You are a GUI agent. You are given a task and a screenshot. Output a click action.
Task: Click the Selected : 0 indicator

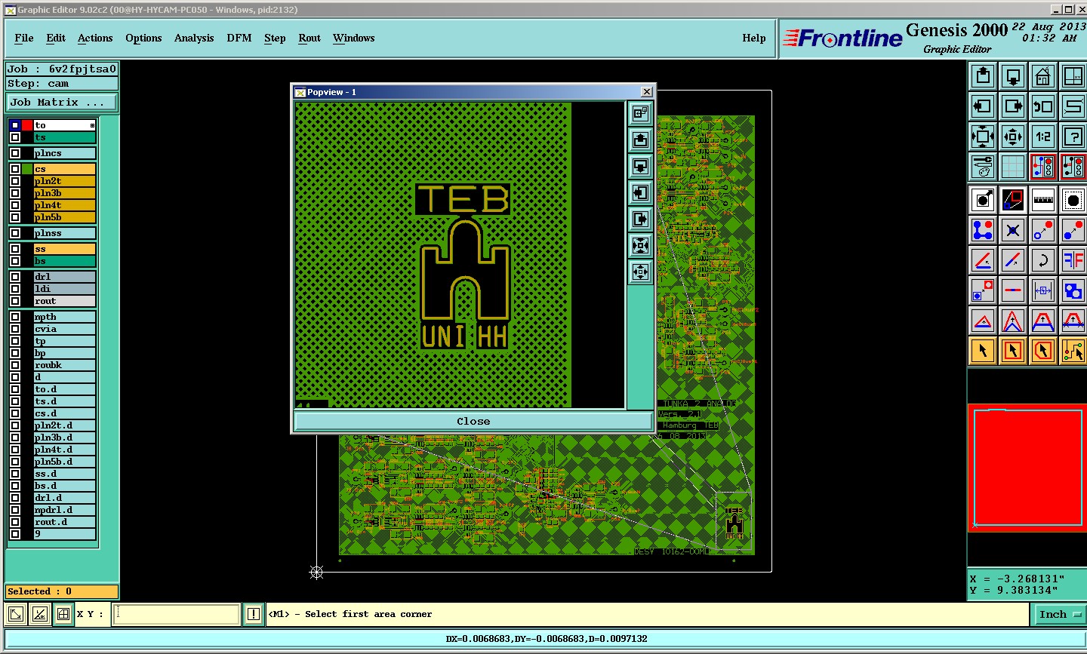click(x=62, y=591)
